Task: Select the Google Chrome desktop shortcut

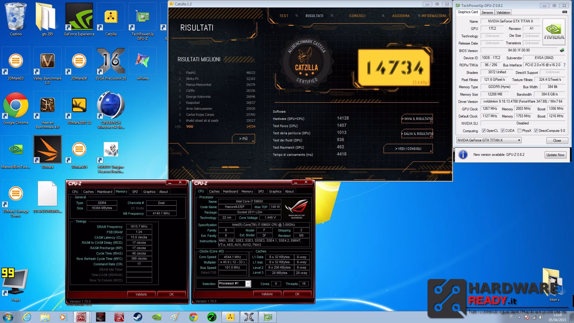Action: click(16, 108)
